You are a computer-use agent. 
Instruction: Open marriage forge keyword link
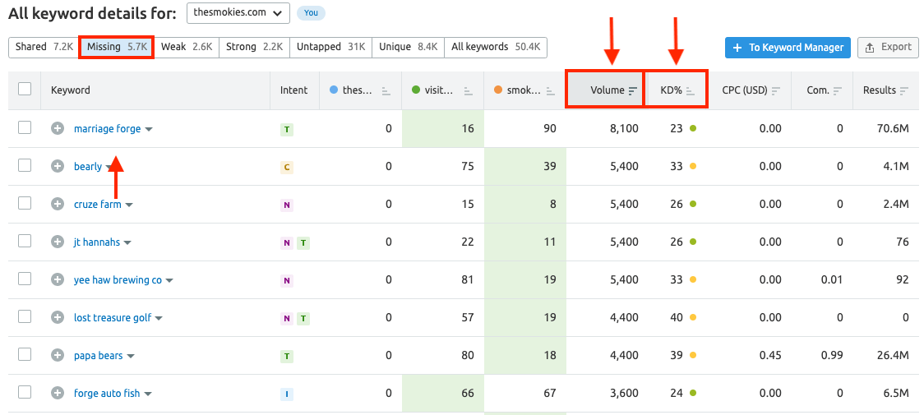[107, 128]
